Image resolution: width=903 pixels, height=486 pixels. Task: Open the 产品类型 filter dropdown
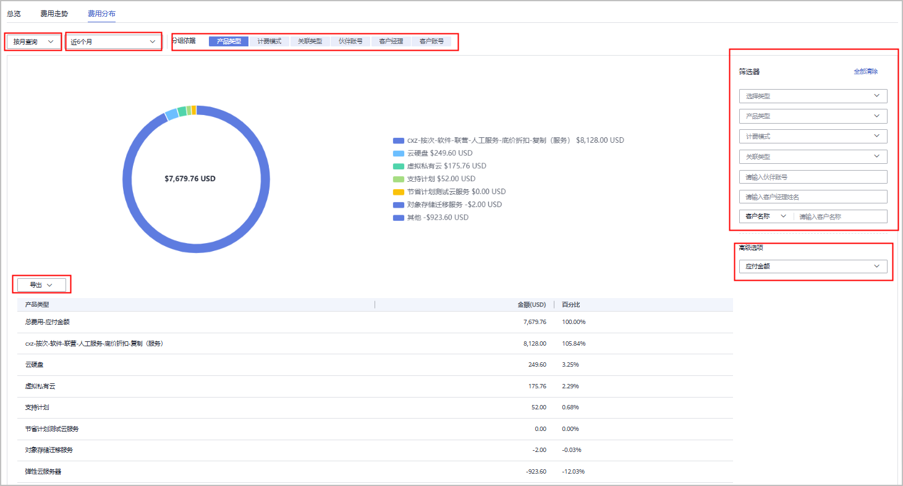click(x=813, y=116)
